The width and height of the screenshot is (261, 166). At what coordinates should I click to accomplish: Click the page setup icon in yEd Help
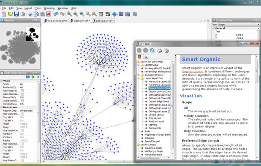coord(166,51)
